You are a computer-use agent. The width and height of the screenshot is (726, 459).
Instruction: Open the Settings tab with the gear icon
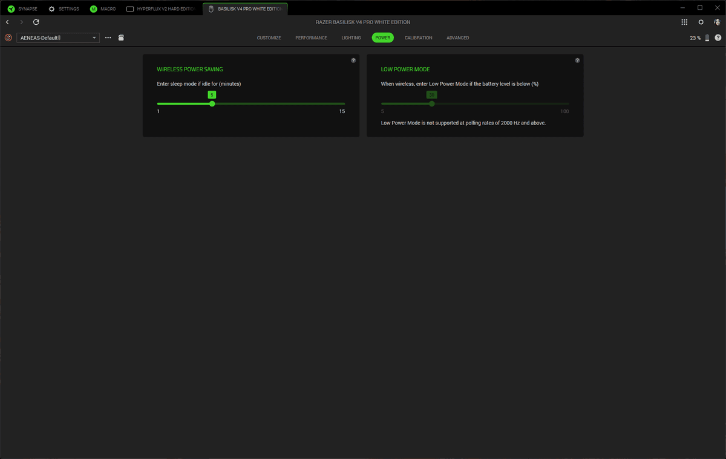click(x=64, y=9)
